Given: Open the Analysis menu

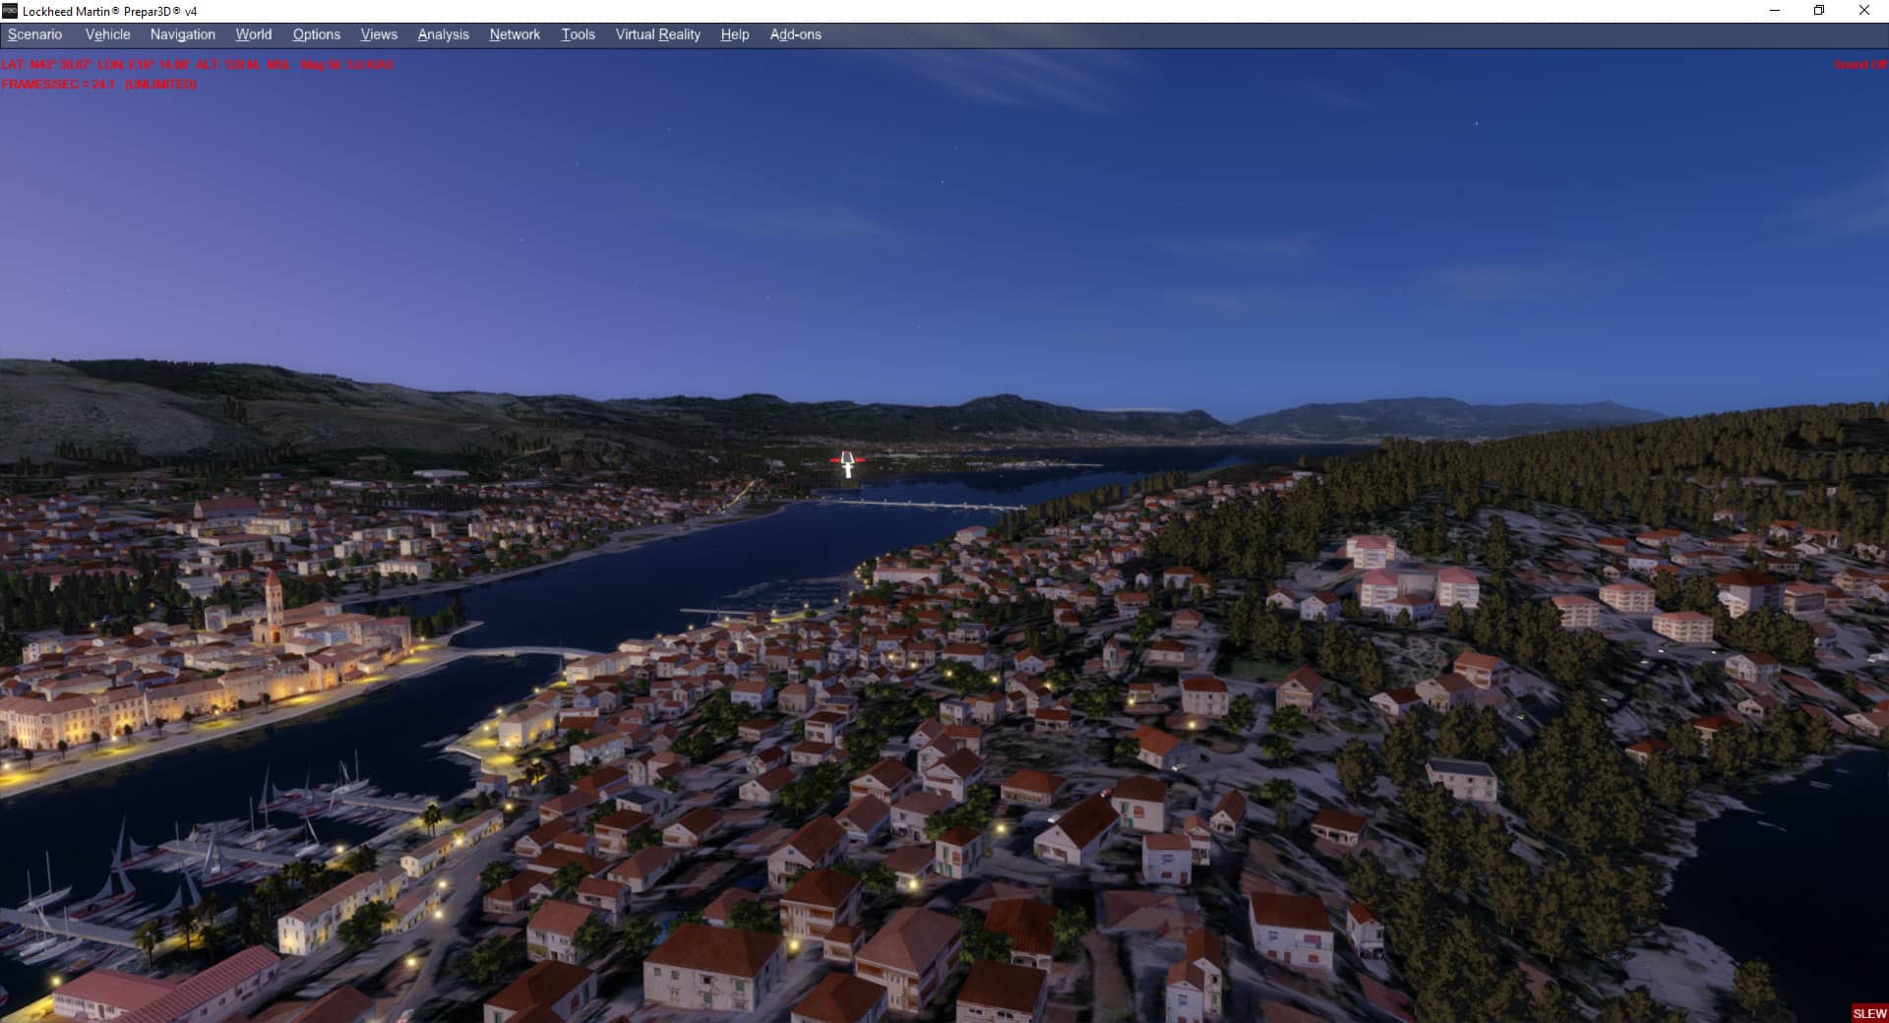Looking at the screenshot, I should tap(443, 34).
